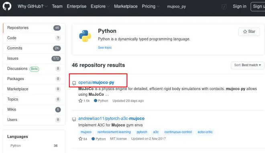Open the Wikis results category

(x=34, y=109)
